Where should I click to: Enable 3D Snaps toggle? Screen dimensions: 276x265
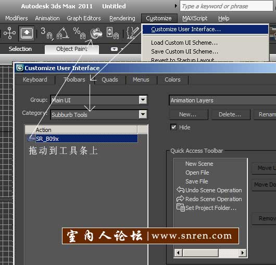point(47,33)
